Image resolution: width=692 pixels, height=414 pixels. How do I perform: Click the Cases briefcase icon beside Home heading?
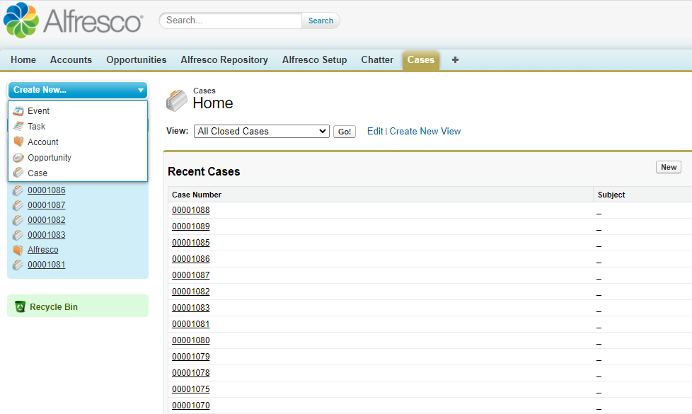click(x=177, y=101)
